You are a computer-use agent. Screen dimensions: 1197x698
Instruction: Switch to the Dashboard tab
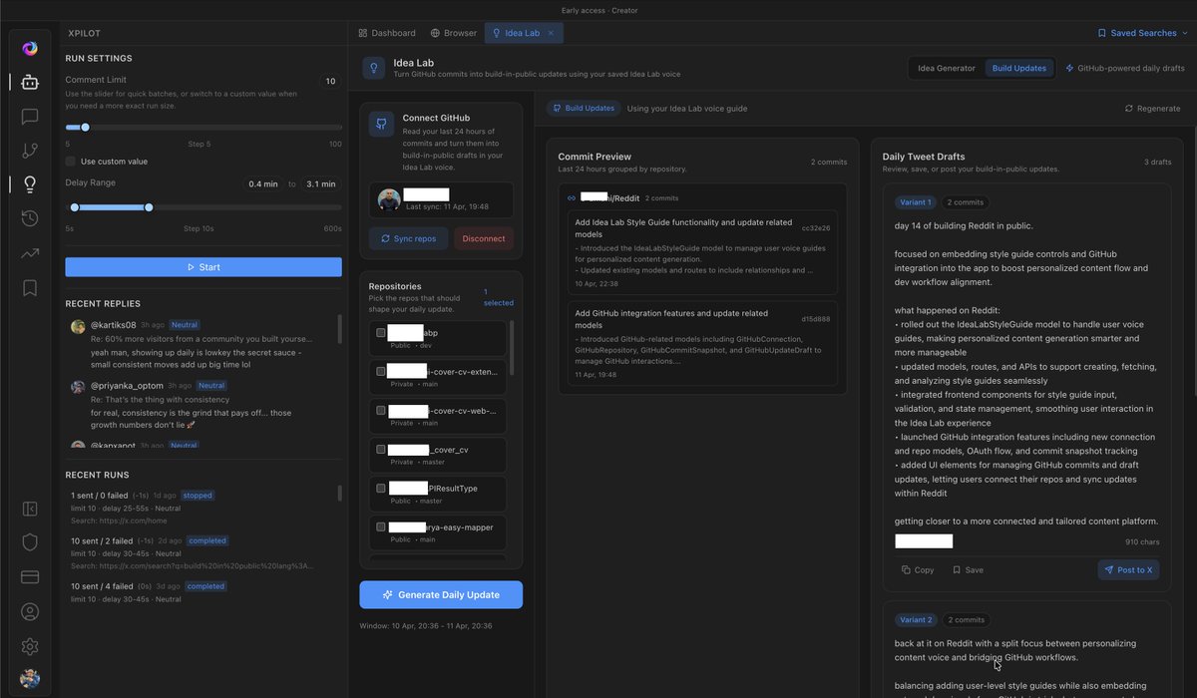point(387,33)
